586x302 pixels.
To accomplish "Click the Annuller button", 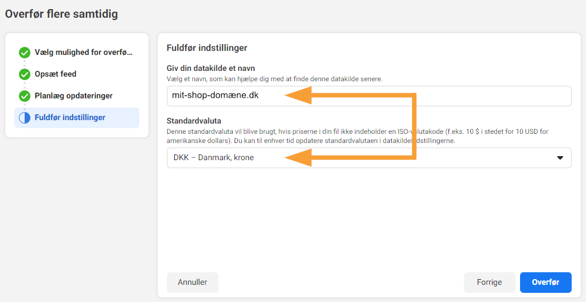I will 193,282.
